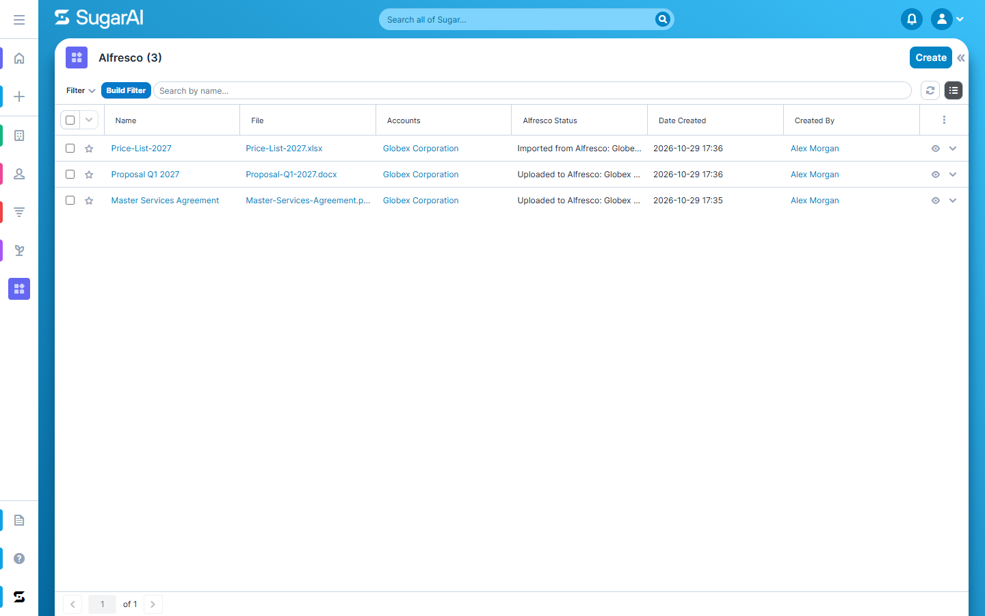Open column options three-dot menu

(944, 120)
